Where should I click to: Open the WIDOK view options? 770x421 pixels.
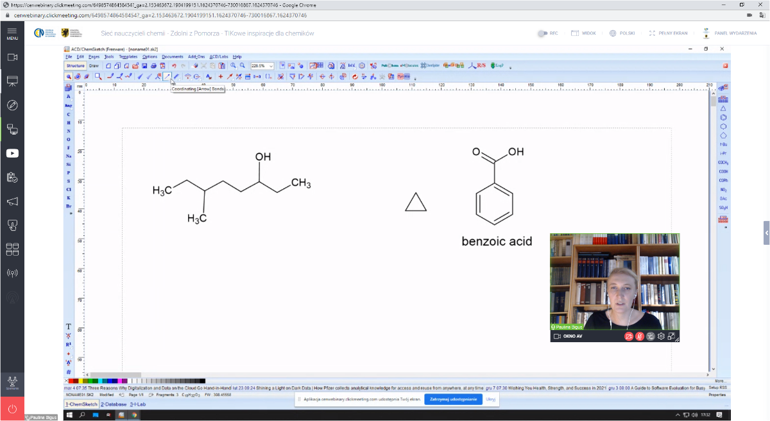(x=583, y=33)
